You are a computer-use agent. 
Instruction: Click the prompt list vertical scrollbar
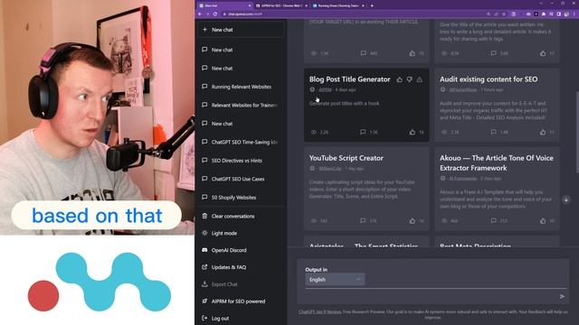[x=577, y=132]
